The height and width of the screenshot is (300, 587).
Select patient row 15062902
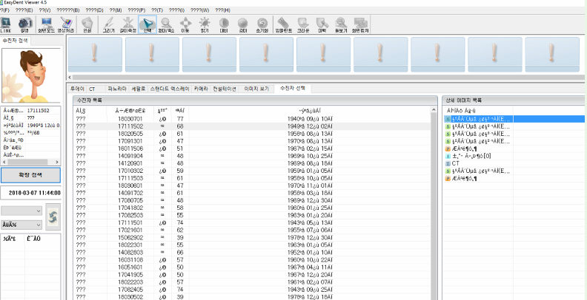252,237
